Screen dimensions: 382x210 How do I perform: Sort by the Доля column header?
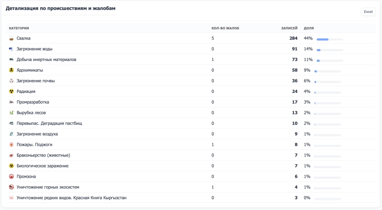pos(309,28)
